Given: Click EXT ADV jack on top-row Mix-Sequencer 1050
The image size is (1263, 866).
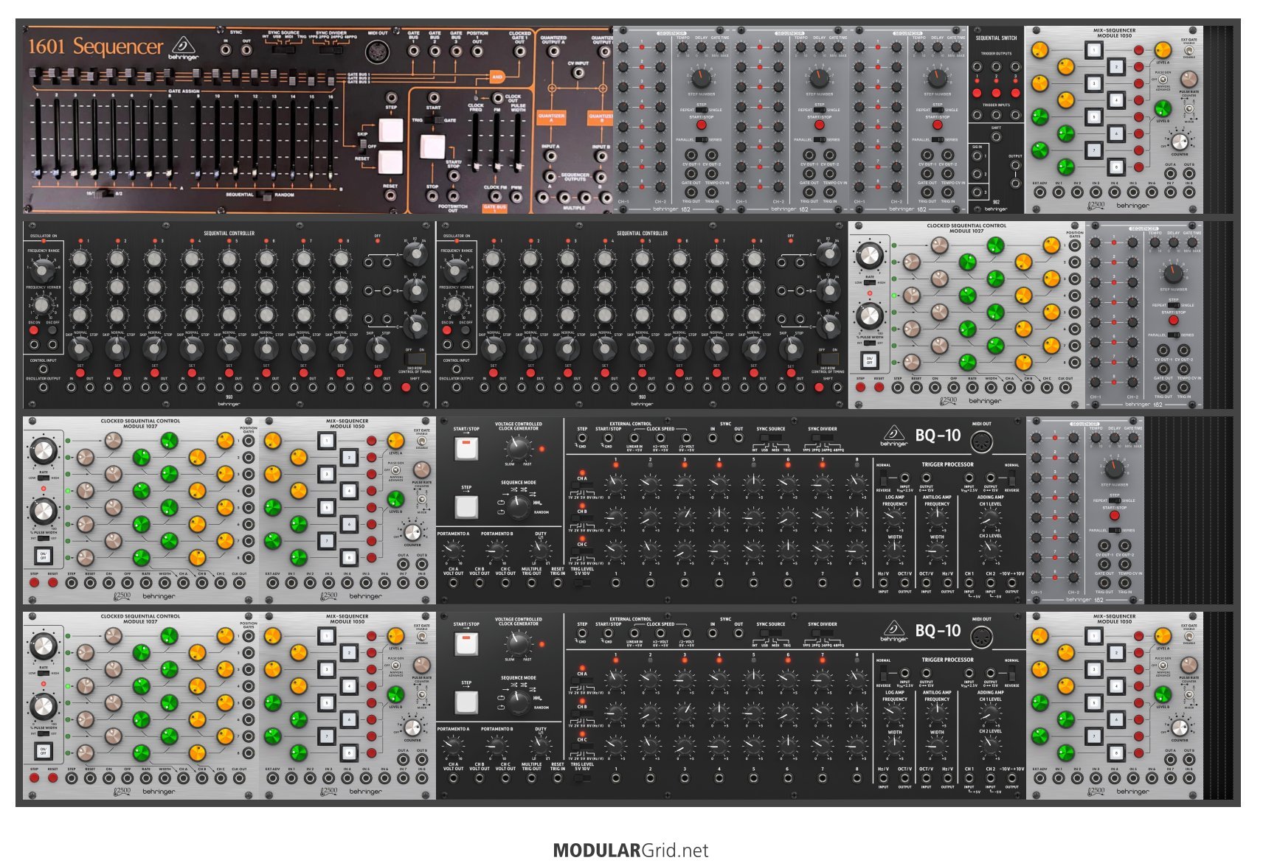Looking at the screenshot, I should click(1039, 193).
